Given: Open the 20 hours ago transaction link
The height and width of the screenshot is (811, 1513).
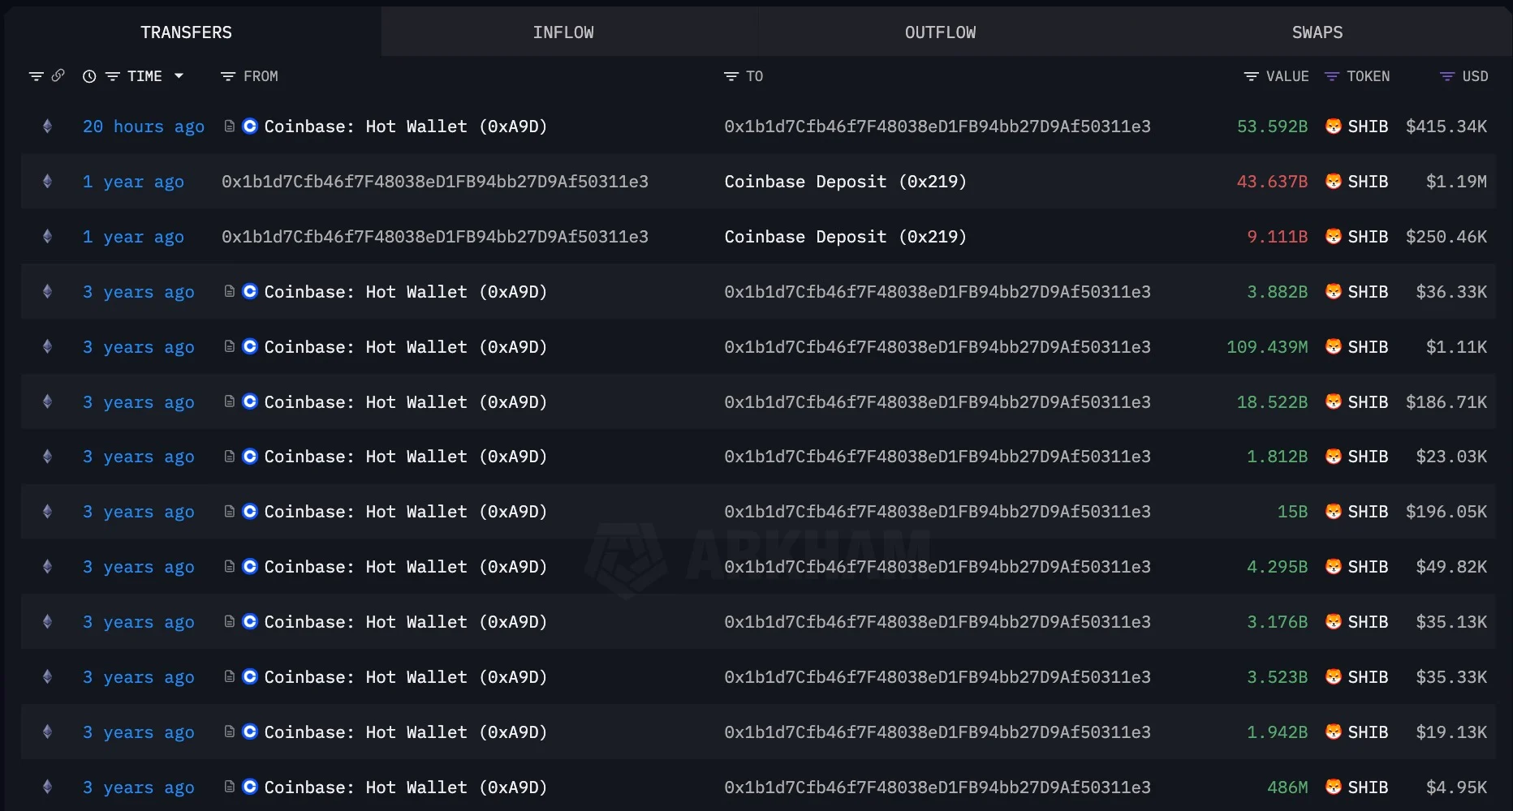Looking at the screenshot, I should 143,127.
